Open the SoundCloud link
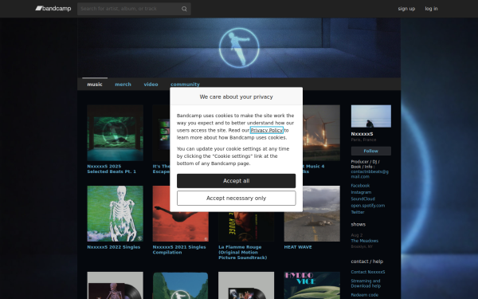Viewport: 478px width, 299px height. pyautogui.click(x=362, y=199)
